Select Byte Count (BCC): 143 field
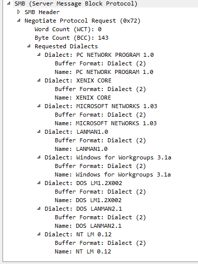The image size is (198, 264). click(x=71, y=38)
